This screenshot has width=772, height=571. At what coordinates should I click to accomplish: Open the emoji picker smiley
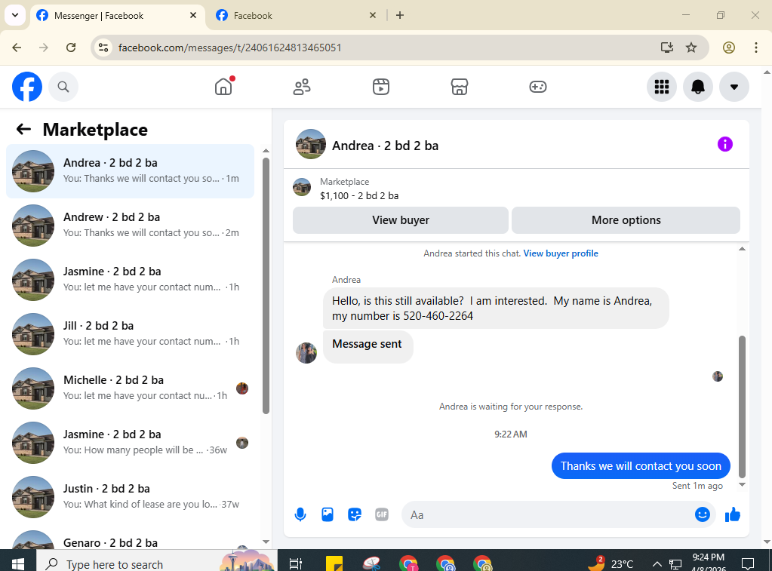702,514
